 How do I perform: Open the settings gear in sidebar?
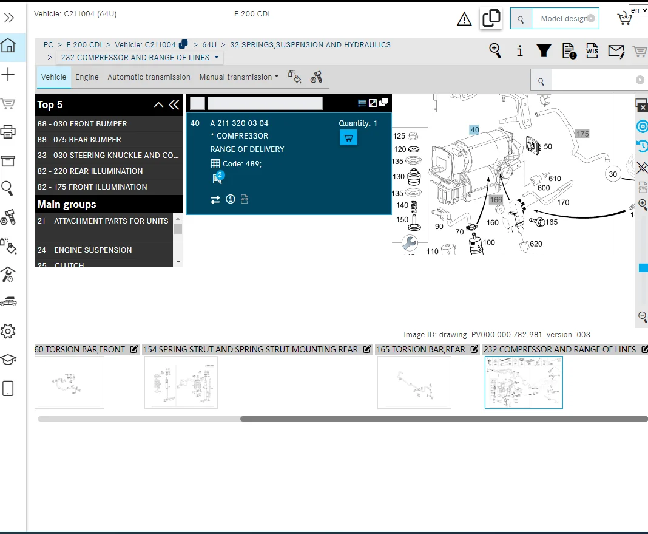[x=8, y=331]
